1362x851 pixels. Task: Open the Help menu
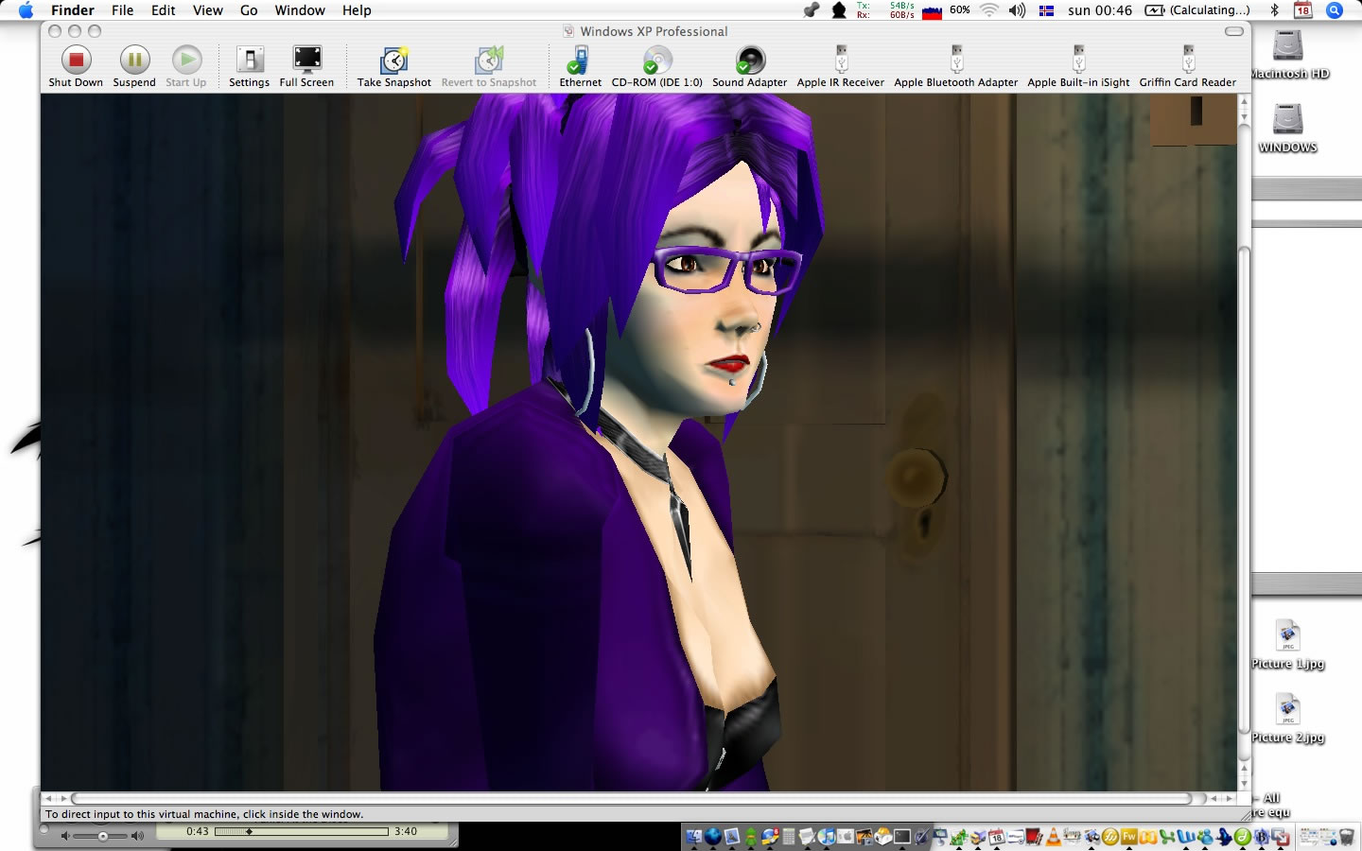pos(357,10)
